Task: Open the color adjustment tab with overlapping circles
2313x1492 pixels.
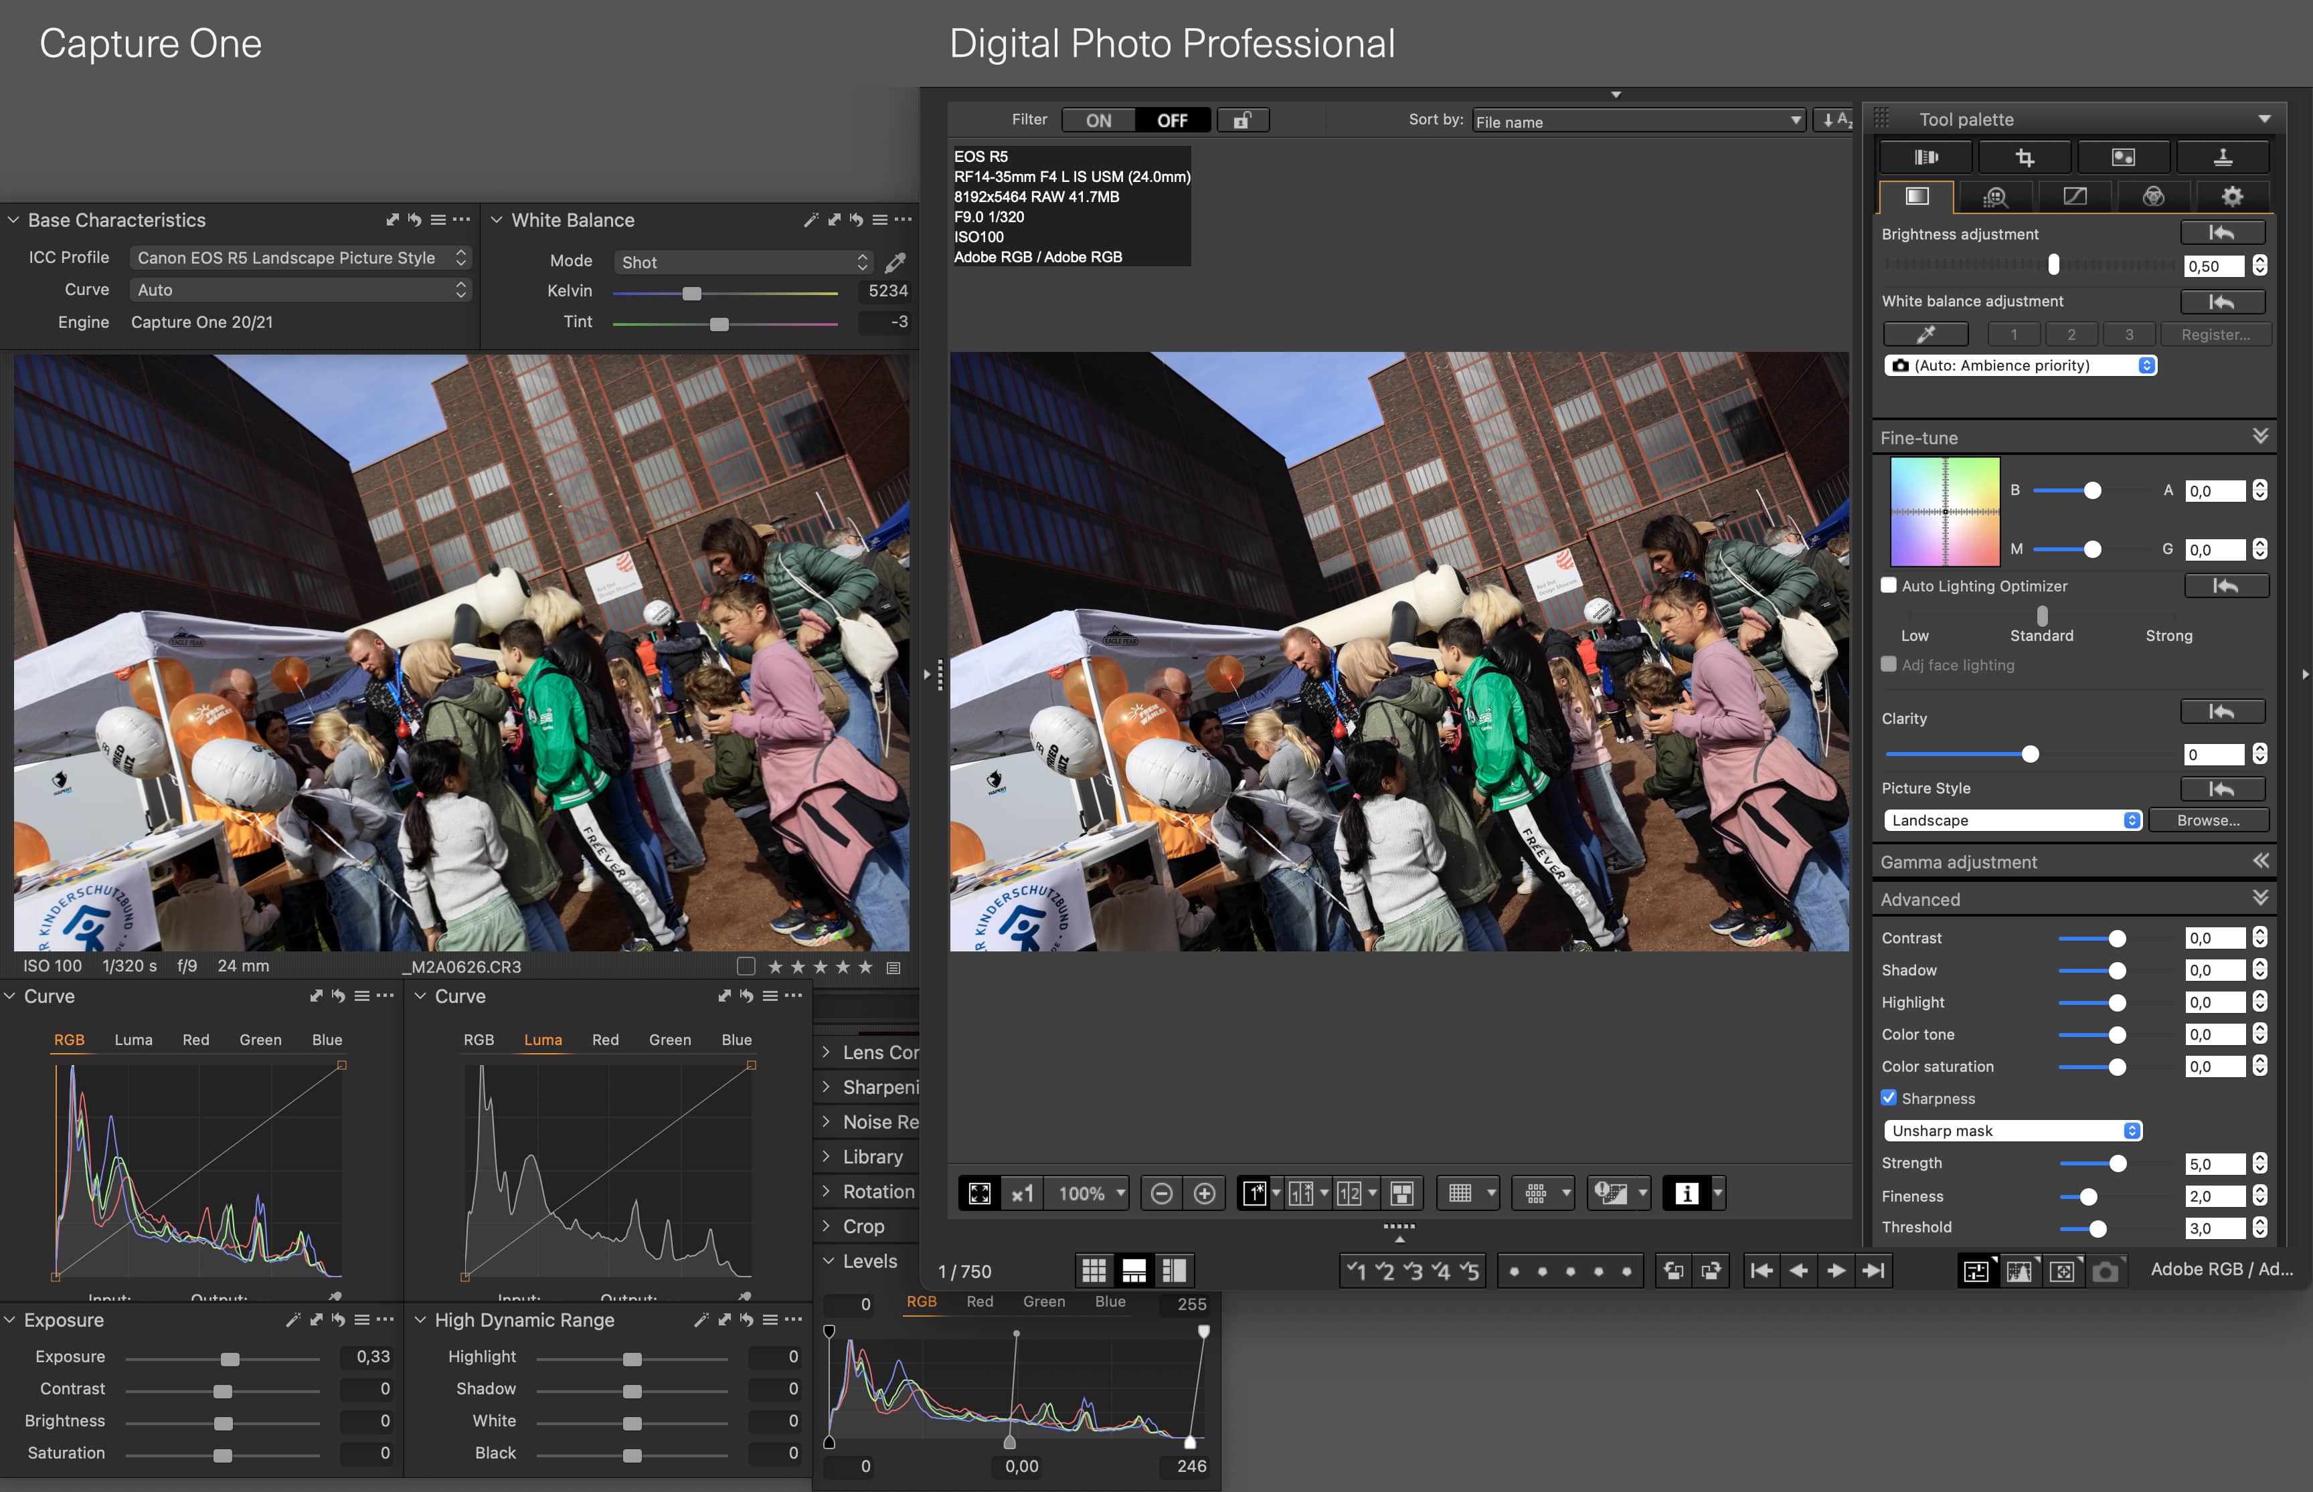Action: pos(2153,197)
